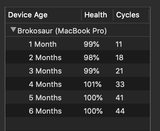Select the Brokosaur (MacBook Pro) row
Viewport: 160px width, 131px height.
click(78, 30)
